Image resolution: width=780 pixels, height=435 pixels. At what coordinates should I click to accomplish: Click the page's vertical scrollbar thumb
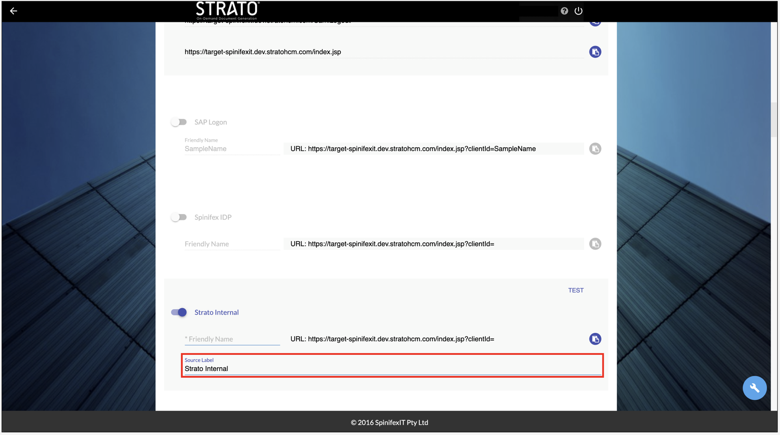pyautogui.click(x=774, y=120)
